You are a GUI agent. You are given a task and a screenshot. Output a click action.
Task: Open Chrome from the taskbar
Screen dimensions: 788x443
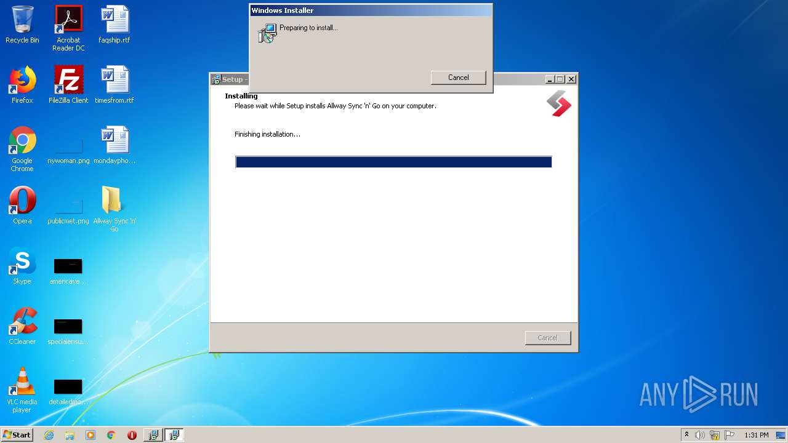[111, 435]
